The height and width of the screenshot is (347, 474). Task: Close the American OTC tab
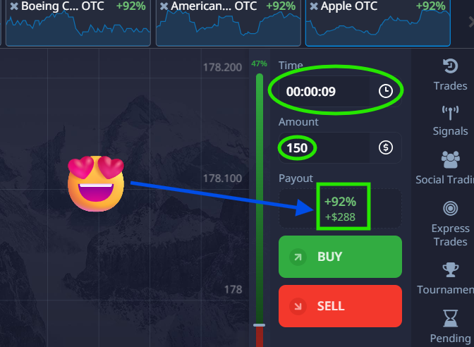(164, 6)
